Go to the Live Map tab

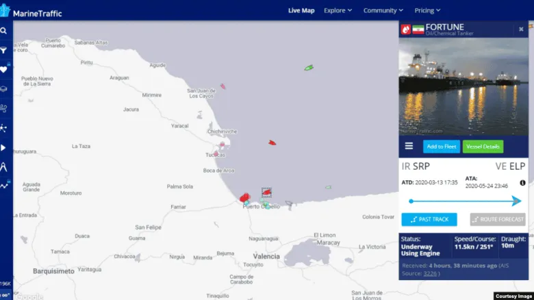[x=301, y=10]
